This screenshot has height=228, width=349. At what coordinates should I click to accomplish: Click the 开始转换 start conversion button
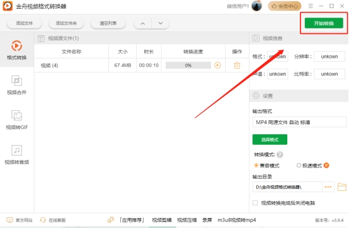pyautogui.click(x=324, y=23)
